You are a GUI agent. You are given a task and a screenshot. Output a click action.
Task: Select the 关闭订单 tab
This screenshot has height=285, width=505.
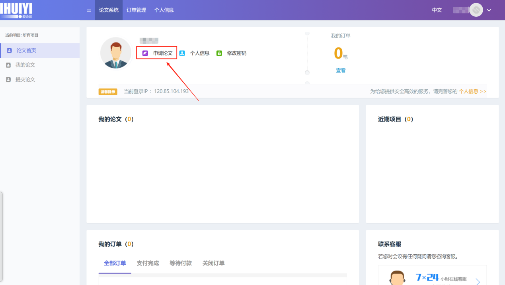213,263
